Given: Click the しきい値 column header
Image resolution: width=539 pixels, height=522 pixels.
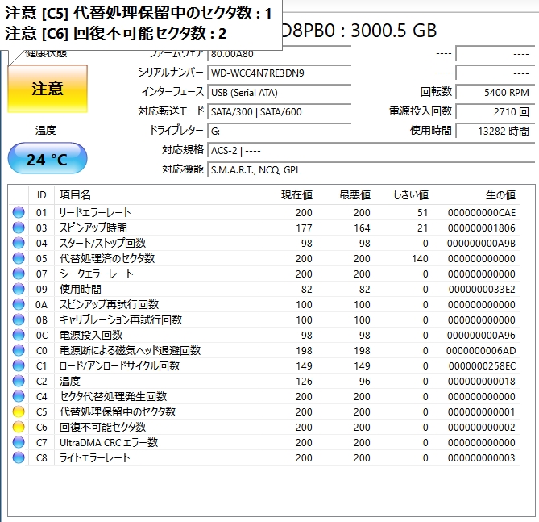Looking at the screenshot, I should tap(404, 195).
